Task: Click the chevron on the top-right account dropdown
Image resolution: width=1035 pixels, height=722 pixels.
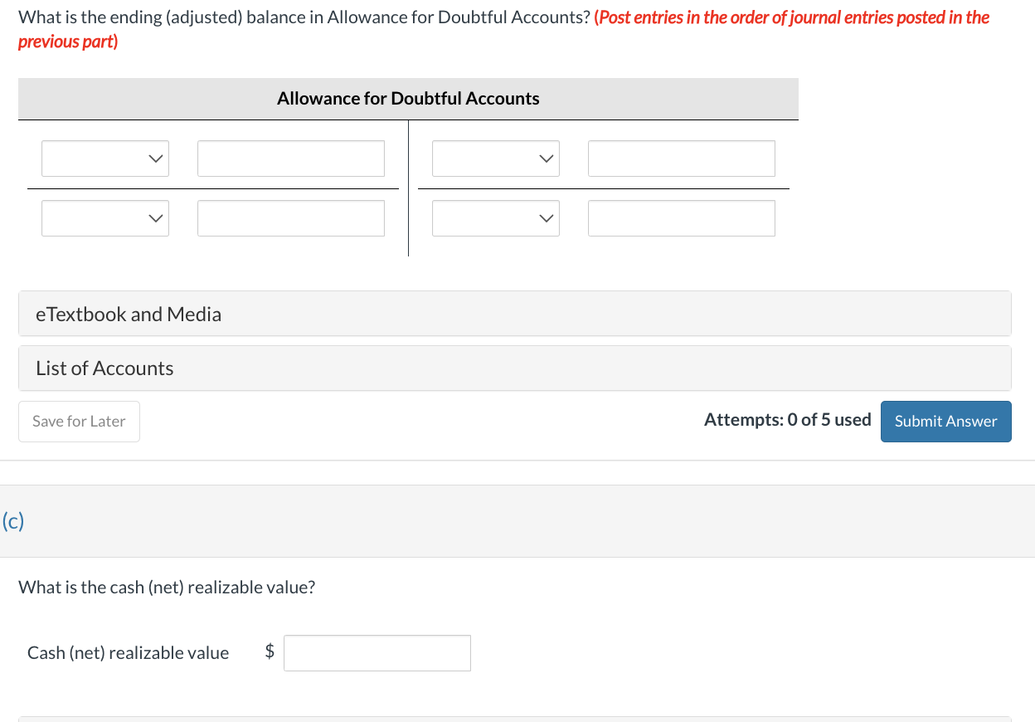Action: coord(547,158)
